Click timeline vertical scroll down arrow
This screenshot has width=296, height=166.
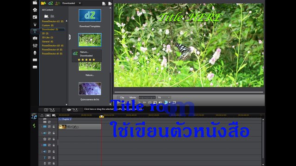click(263, 165)
